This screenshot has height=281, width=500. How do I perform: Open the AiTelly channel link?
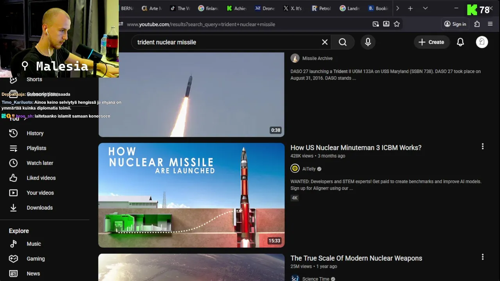point(309,169)
